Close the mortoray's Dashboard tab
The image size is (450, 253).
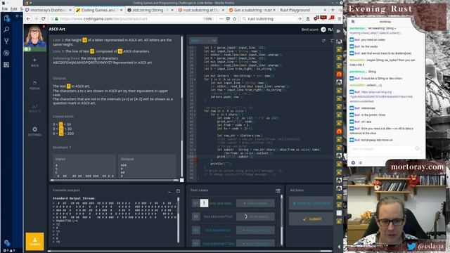coord(70,10)
